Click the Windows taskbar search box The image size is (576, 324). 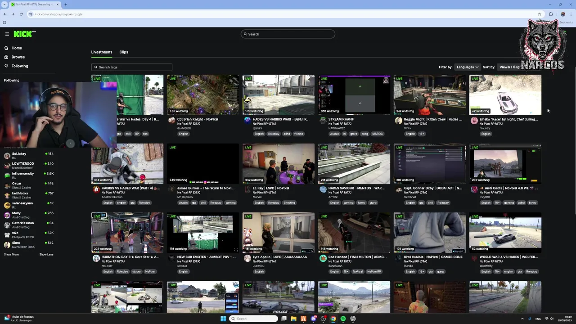pos(254,319)
